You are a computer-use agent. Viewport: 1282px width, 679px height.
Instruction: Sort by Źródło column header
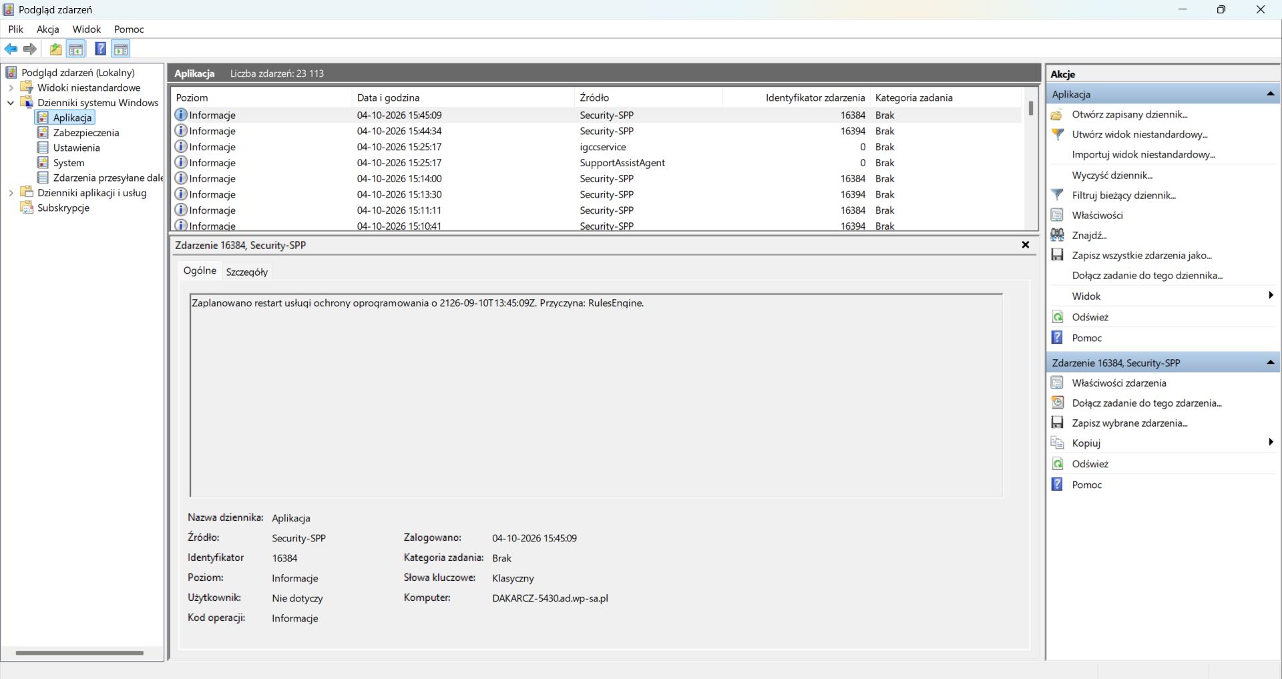pos(648,97)
